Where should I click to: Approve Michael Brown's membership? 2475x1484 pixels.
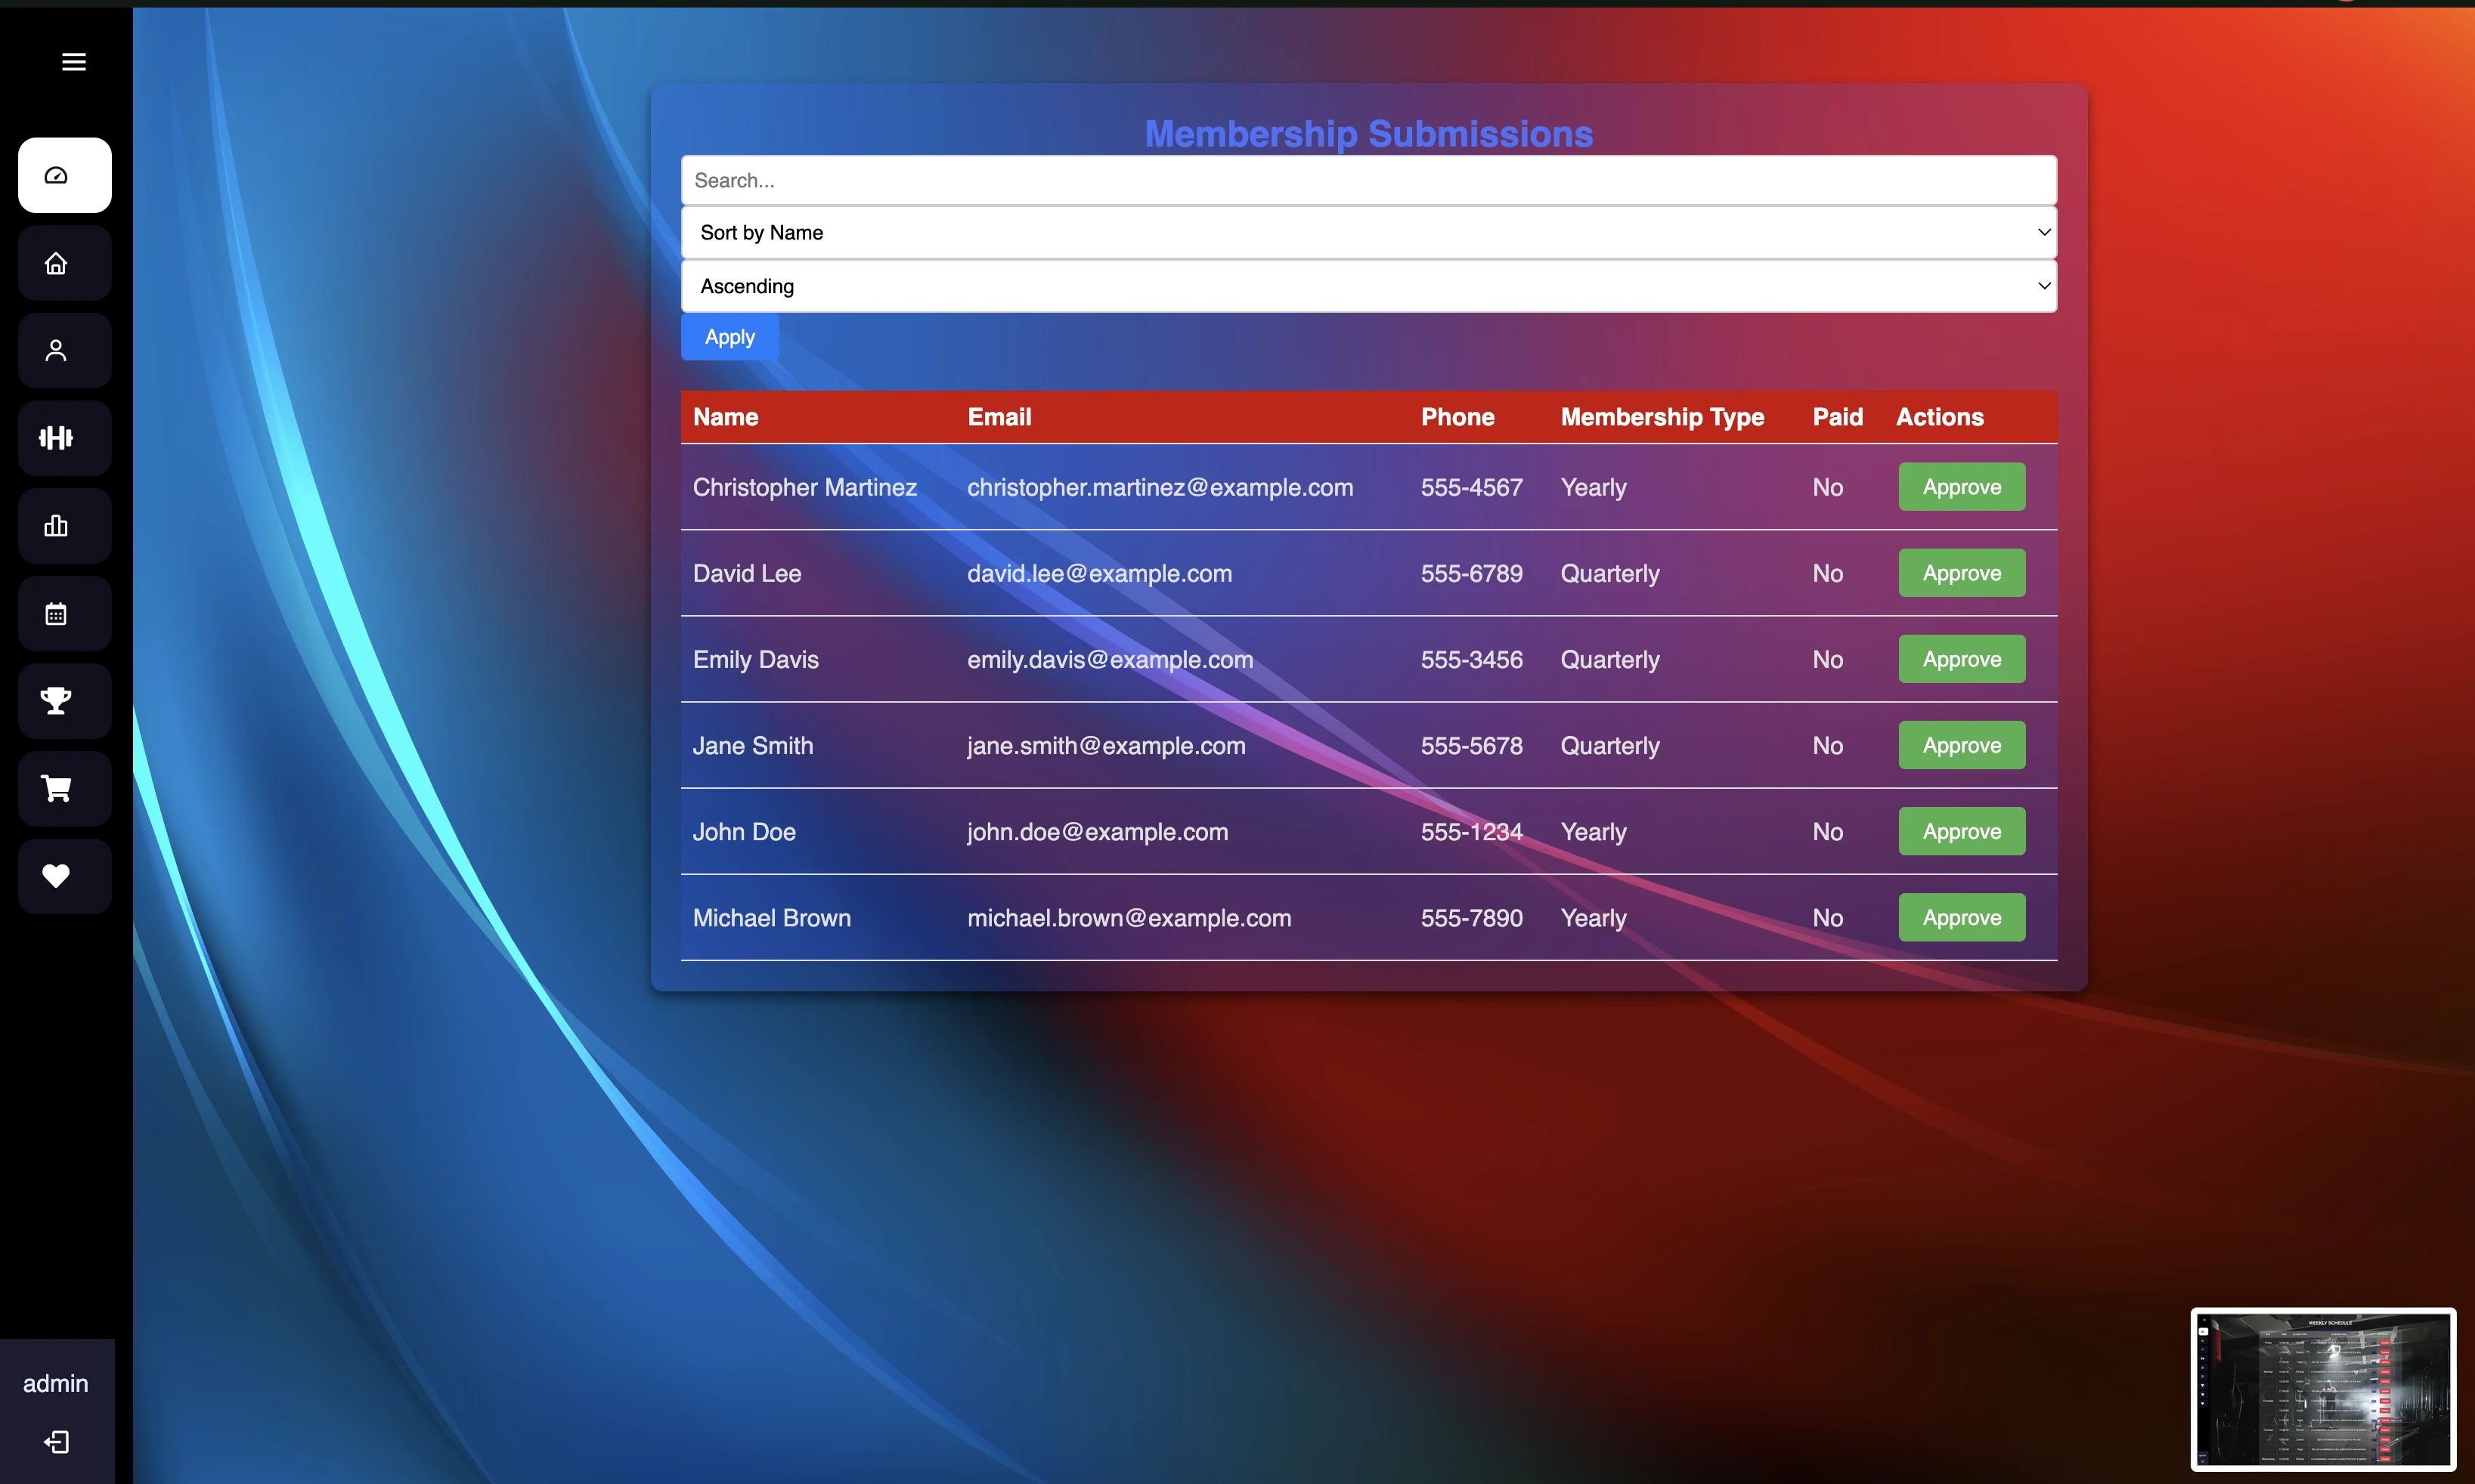[1962, 917]
